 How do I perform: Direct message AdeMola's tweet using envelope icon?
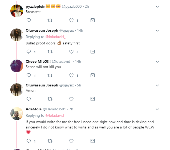92,141
